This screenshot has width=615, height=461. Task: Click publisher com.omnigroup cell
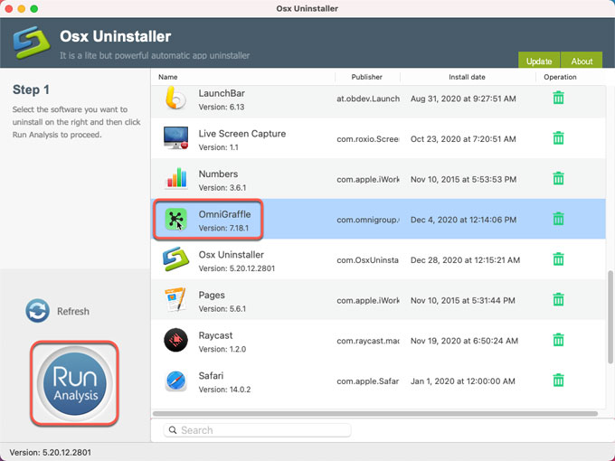click(368, 220)
